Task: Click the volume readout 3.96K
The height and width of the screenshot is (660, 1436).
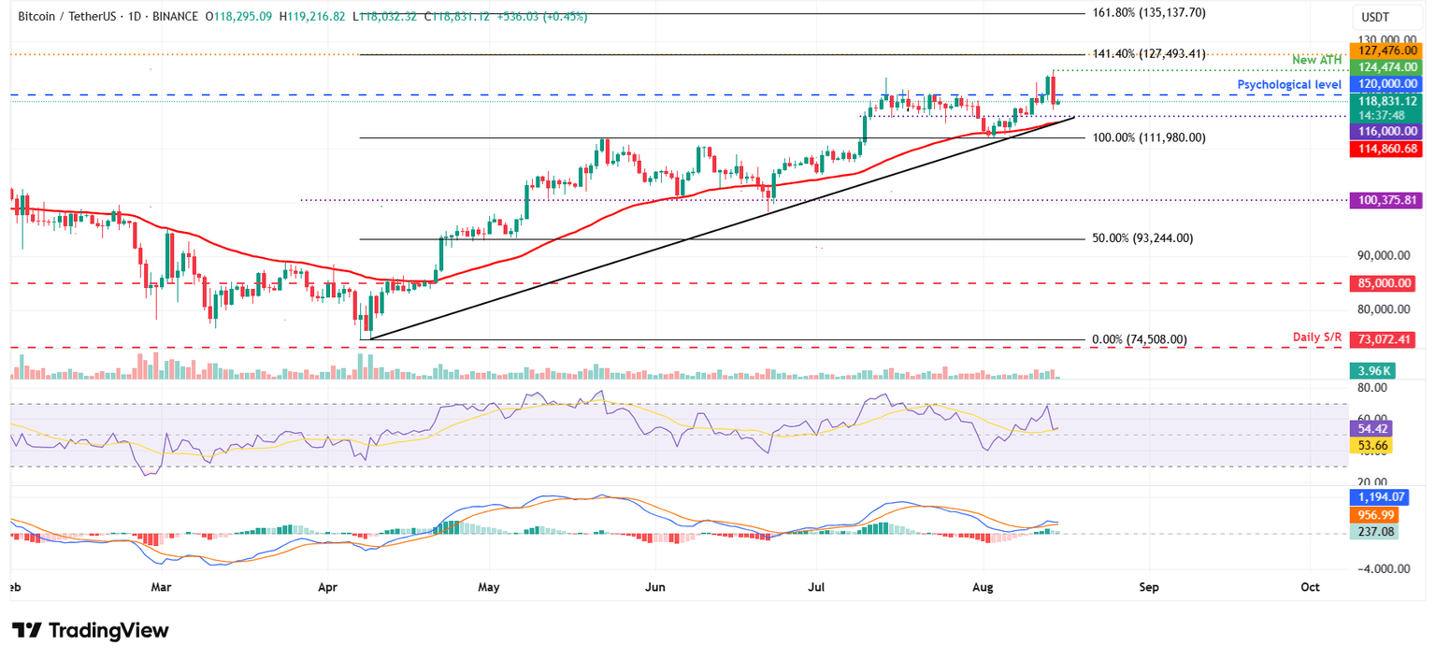Action: [1371, 370]
